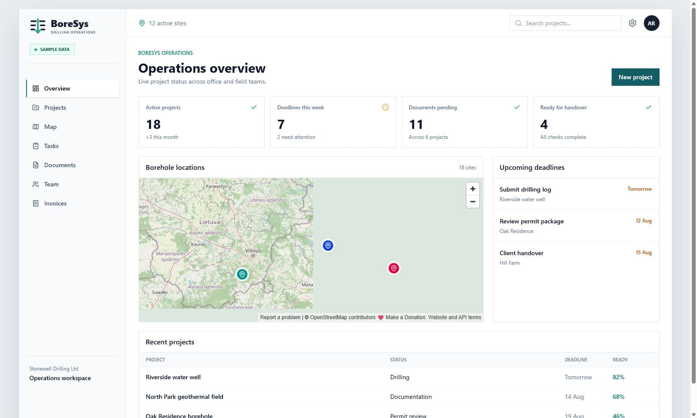Viewport: 697px width, 418px height.
Task: Click the Team people icon in sidebar
Action: click(x=36, y=184)
